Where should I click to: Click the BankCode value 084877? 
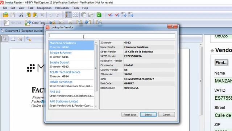tap(129, 83)
